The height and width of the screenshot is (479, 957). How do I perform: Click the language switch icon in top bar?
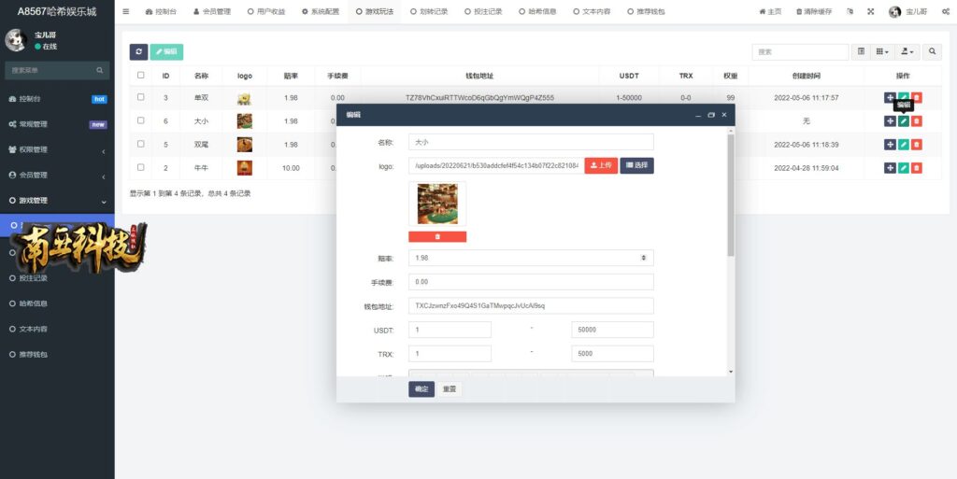850,11
